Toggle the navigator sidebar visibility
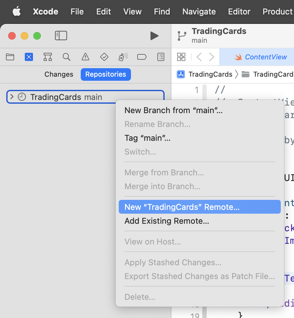 [61, 36]
